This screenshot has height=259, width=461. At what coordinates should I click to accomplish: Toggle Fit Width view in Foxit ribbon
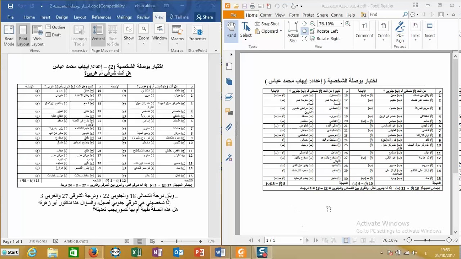tap(304, 31)
